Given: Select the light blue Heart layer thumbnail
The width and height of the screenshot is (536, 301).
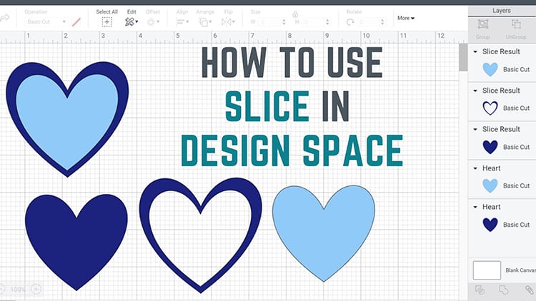Looking at the screenshot, I should coord(490,186).
